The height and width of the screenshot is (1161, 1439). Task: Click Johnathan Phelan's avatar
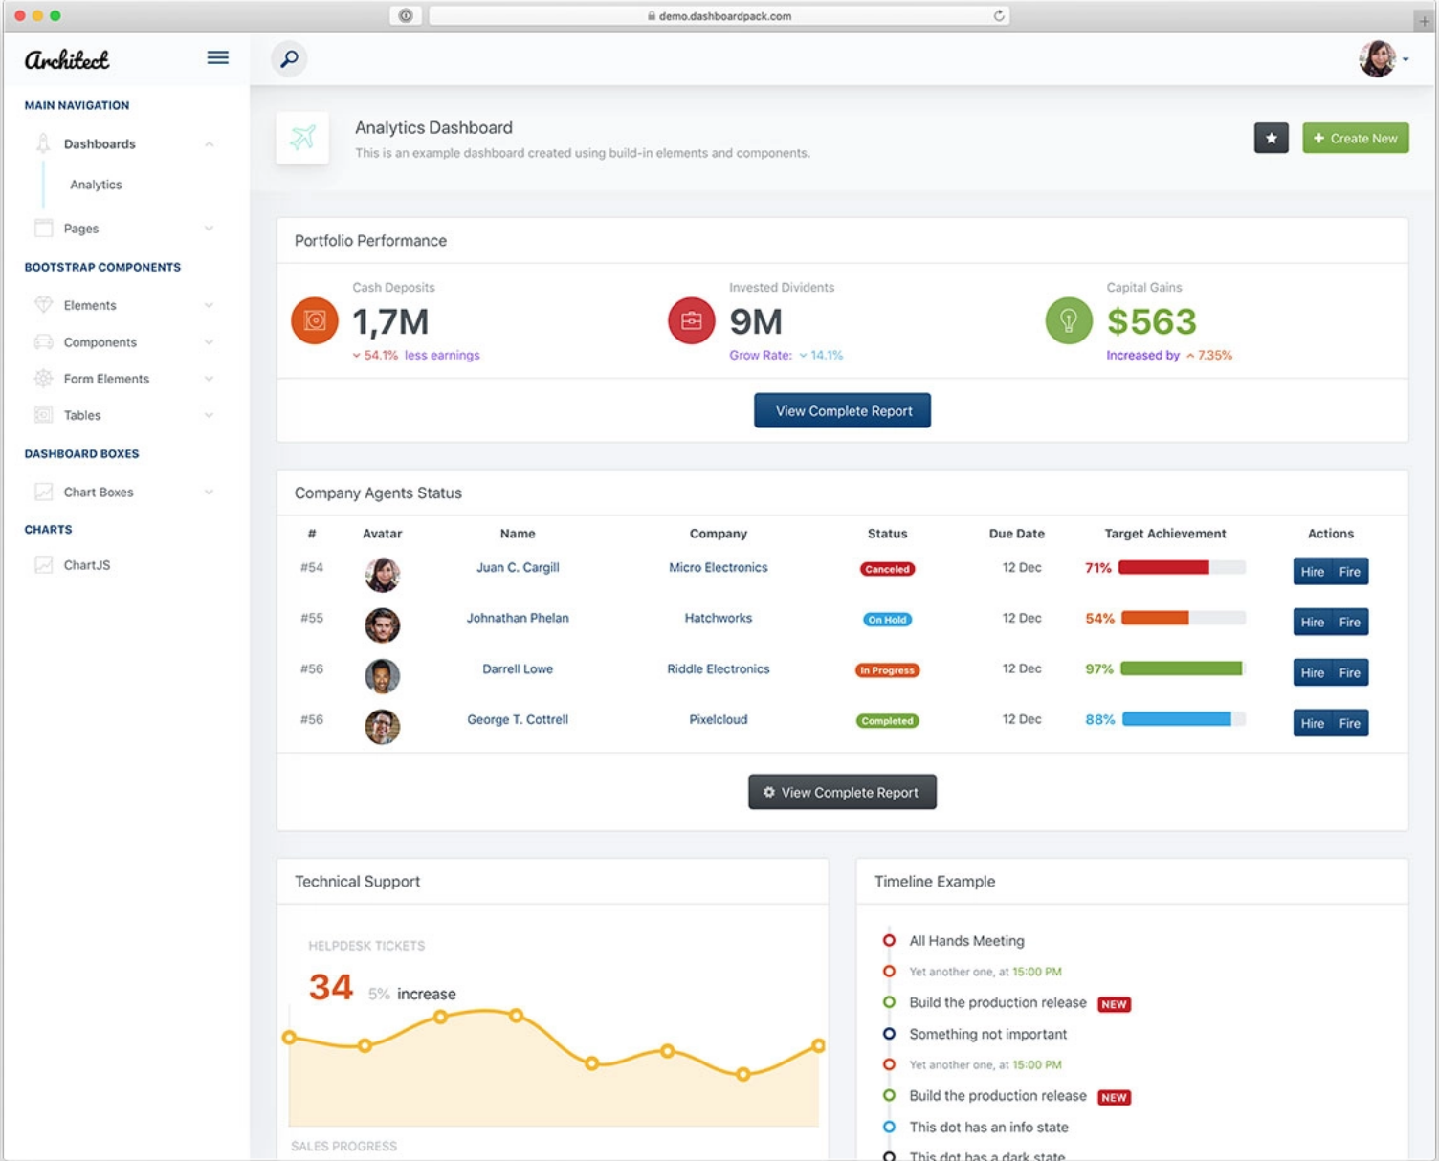383,625
